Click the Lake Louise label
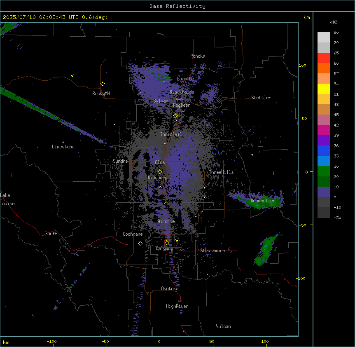This screenshot has width=355, height=347. click(x=7, y=199)
